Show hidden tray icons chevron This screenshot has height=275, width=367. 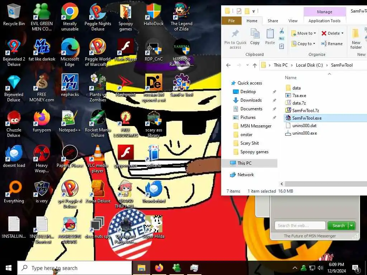tap(295, 268)
